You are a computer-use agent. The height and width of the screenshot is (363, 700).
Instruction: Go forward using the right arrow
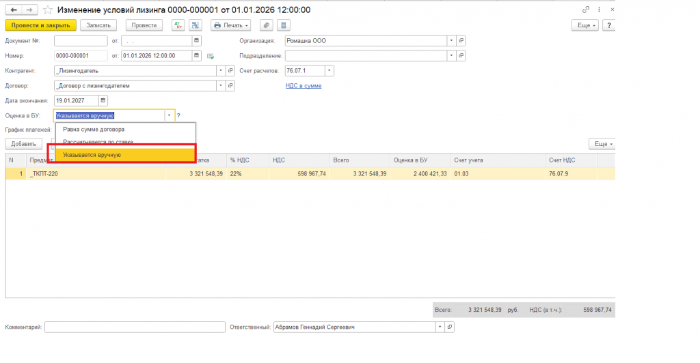click(x=29, y=10)
